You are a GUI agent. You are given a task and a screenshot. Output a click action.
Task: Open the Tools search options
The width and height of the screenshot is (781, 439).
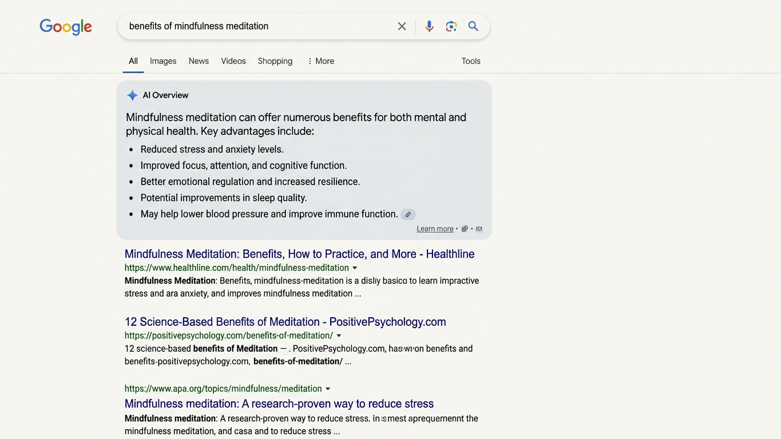pos(471,61)
